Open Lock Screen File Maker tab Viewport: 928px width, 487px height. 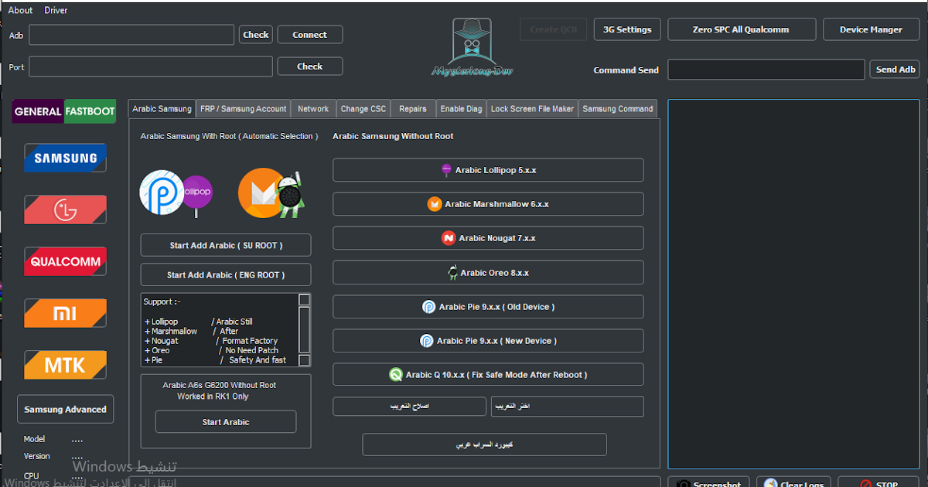533,109
